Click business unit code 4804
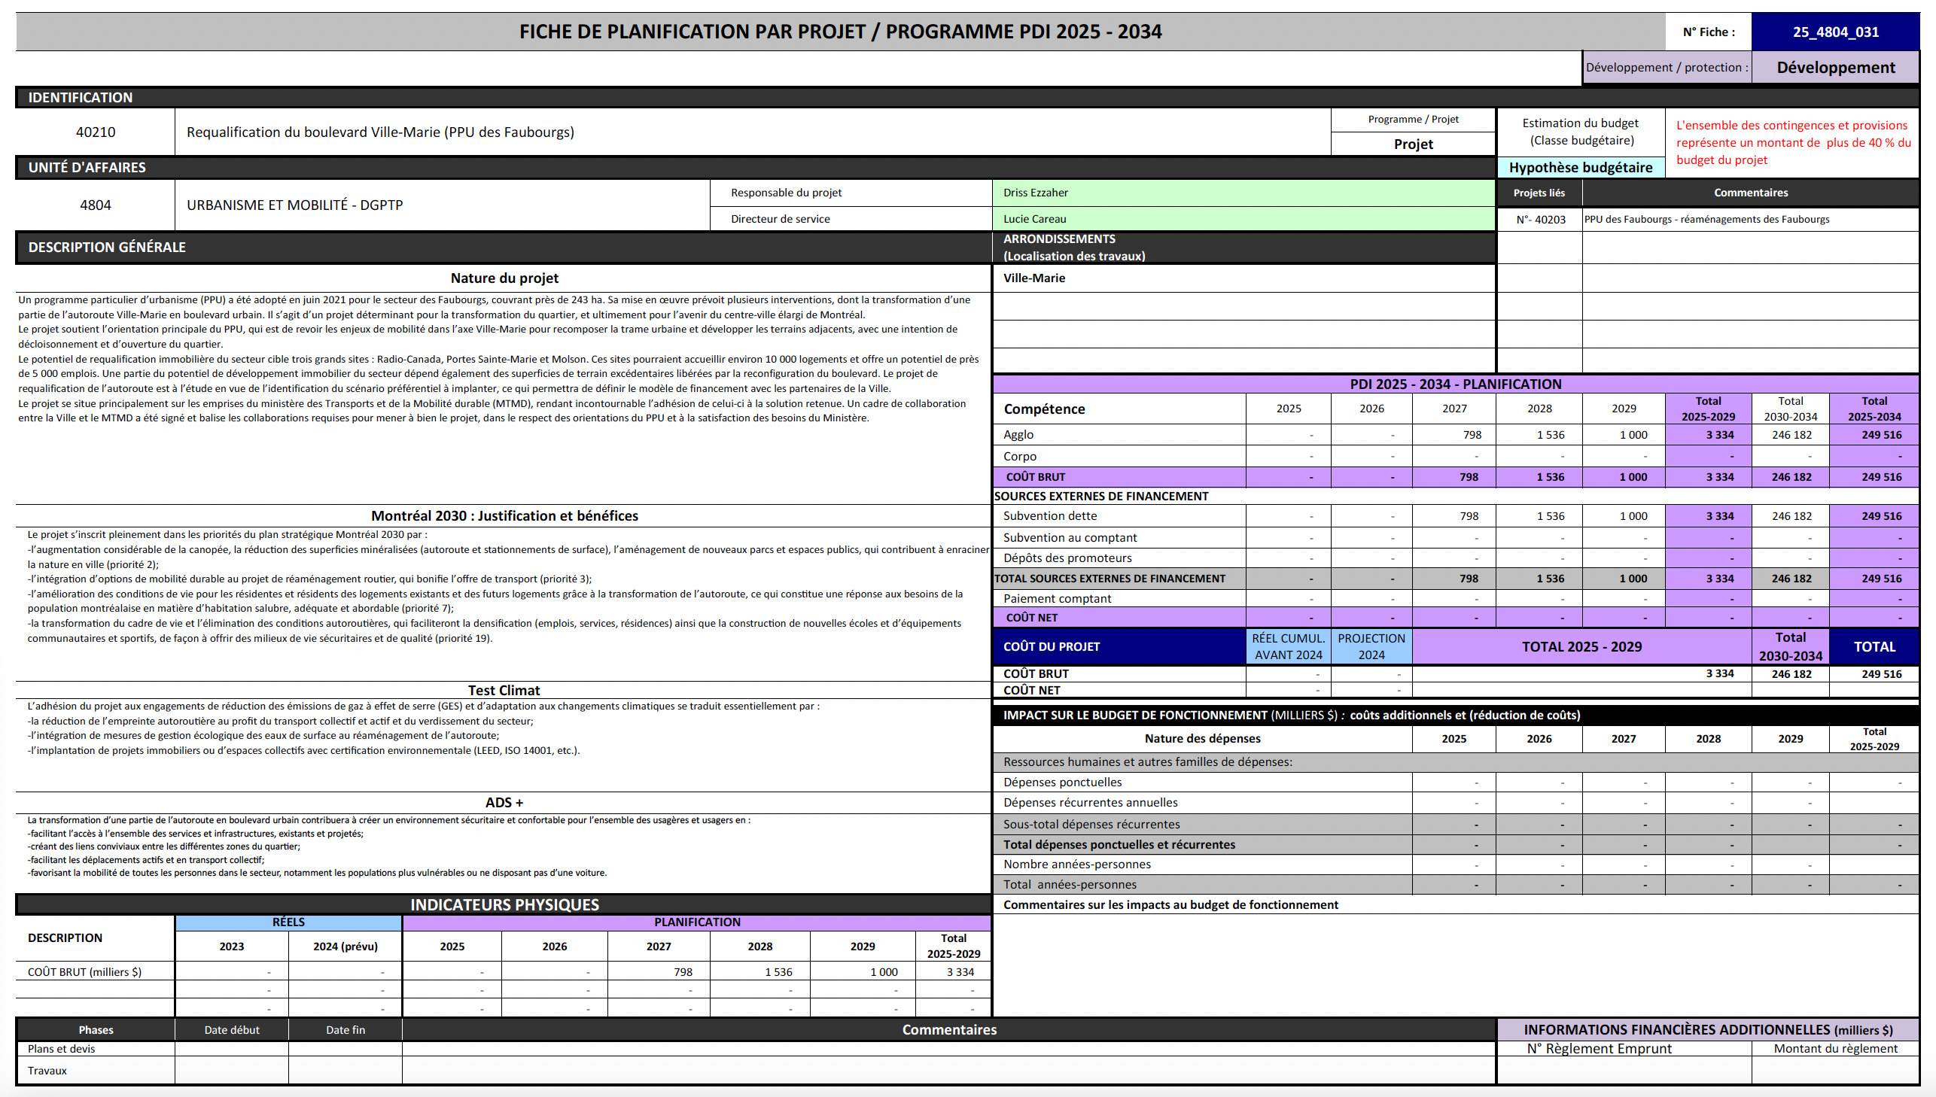This screenshot has height=1097, width=1936. pos(96,204)
